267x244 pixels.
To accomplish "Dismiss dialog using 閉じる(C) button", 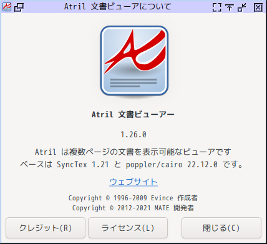I will (221, 228).
